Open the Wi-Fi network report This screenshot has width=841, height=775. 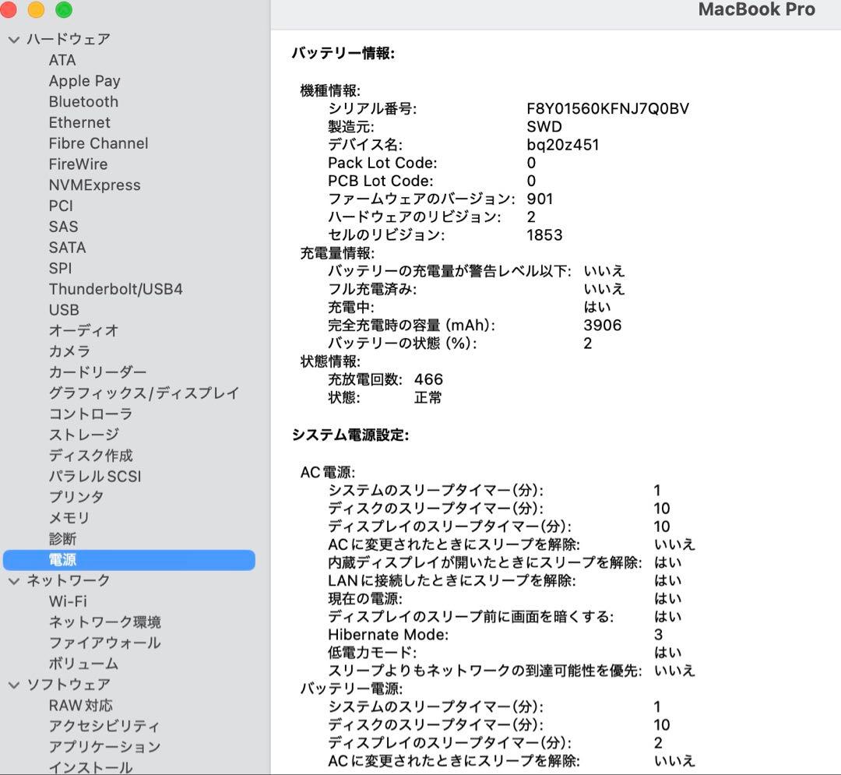[65, 601]
